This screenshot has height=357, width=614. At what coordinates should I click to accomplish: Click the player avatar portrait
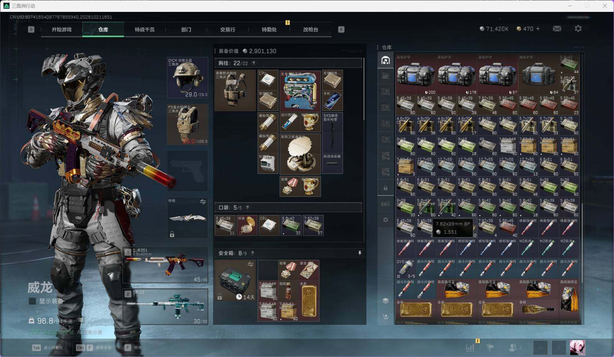click(x=577, y=347)
